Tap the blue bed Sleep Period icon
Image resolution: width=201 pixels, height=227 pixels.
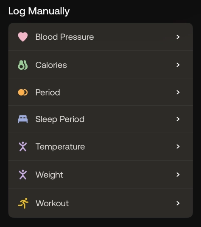point(23,119)
